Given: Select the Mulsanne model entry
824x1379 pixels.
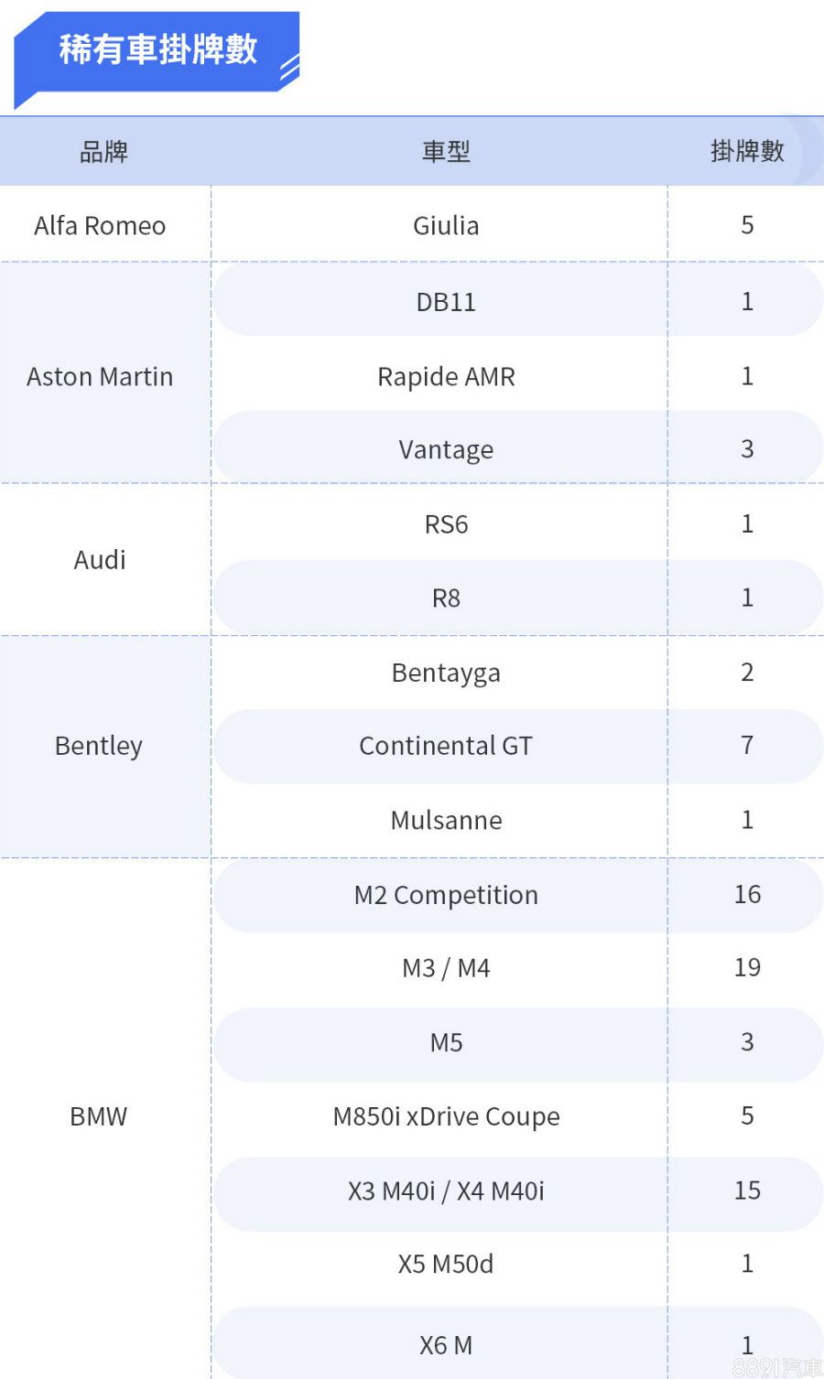Looking at the screenshot, I should point(446,820).
